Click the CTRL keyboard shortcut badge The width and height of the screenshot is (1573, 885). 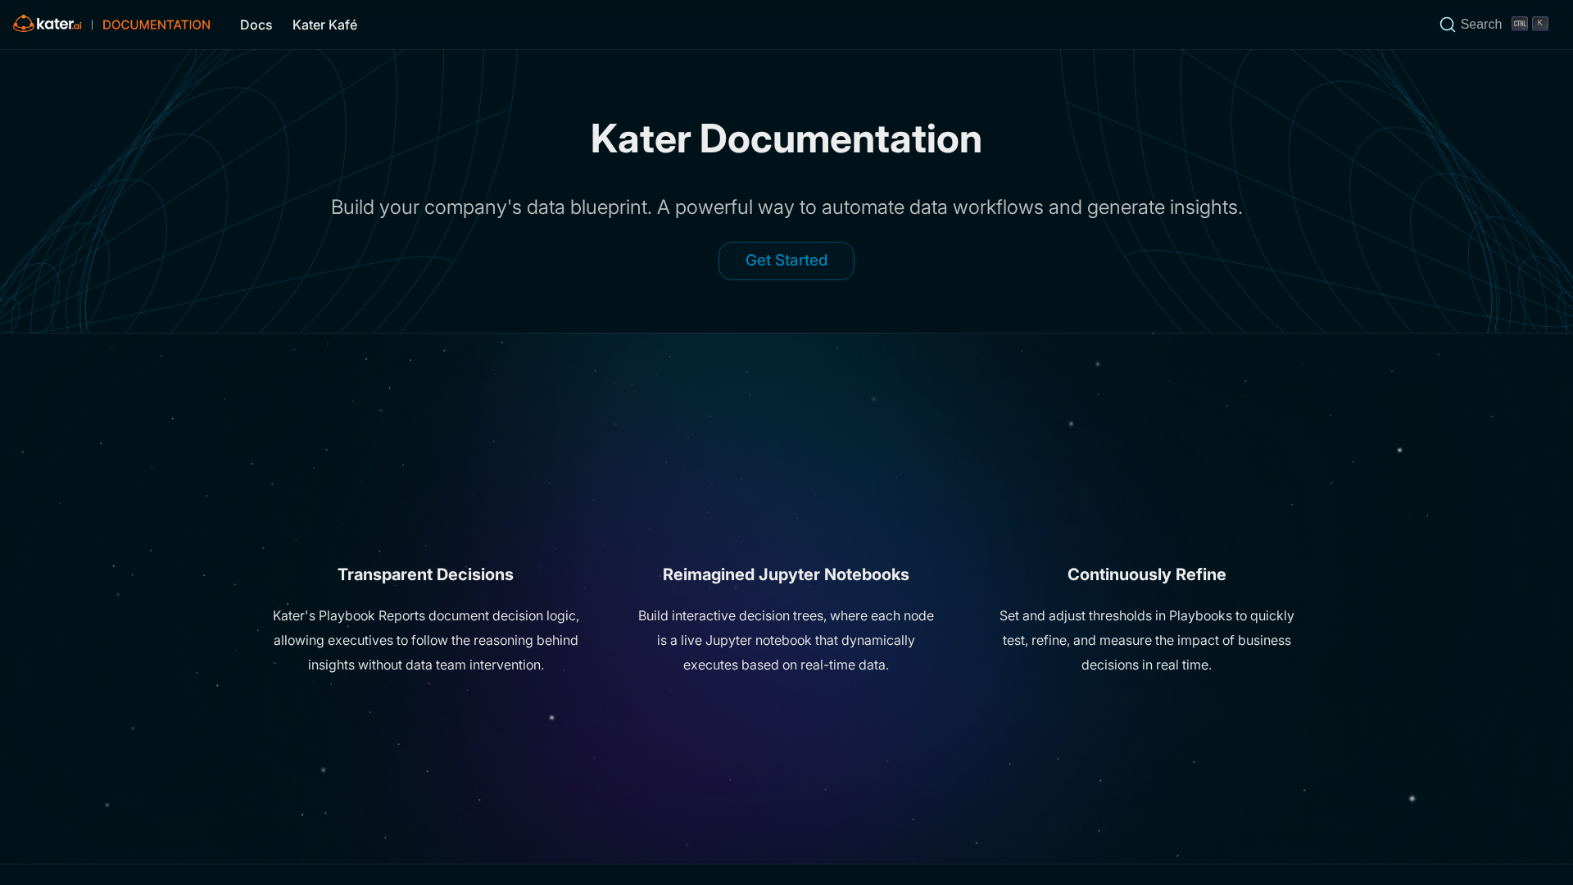pyautogui.click(x=1520, y=24)
